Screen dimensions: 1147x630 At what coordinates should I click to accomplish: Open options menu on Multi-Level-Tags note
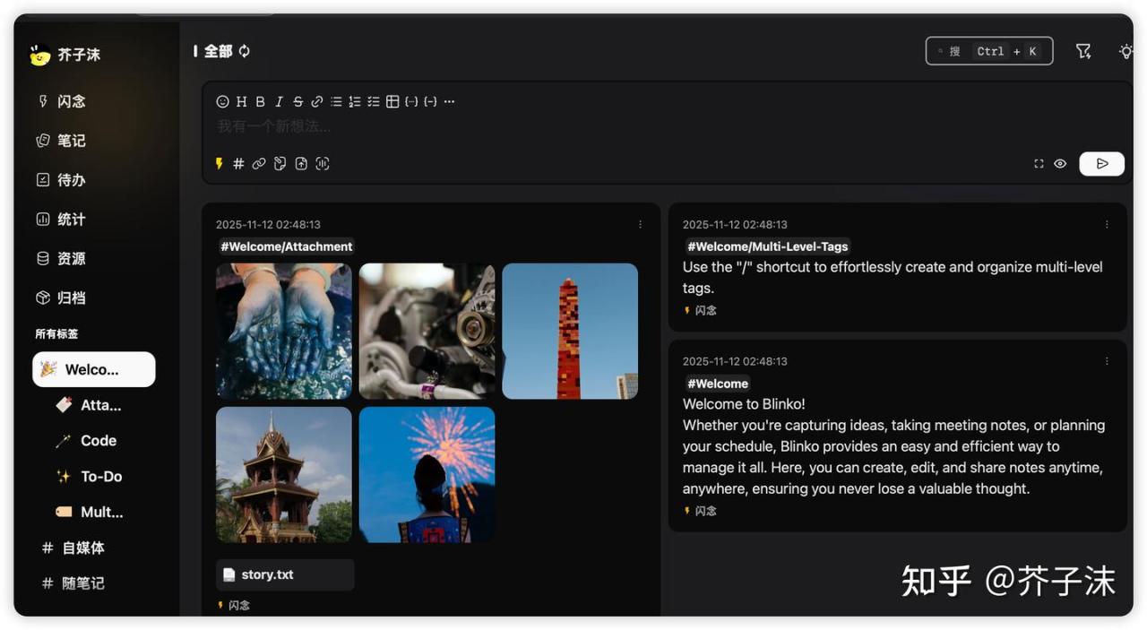1107,225
